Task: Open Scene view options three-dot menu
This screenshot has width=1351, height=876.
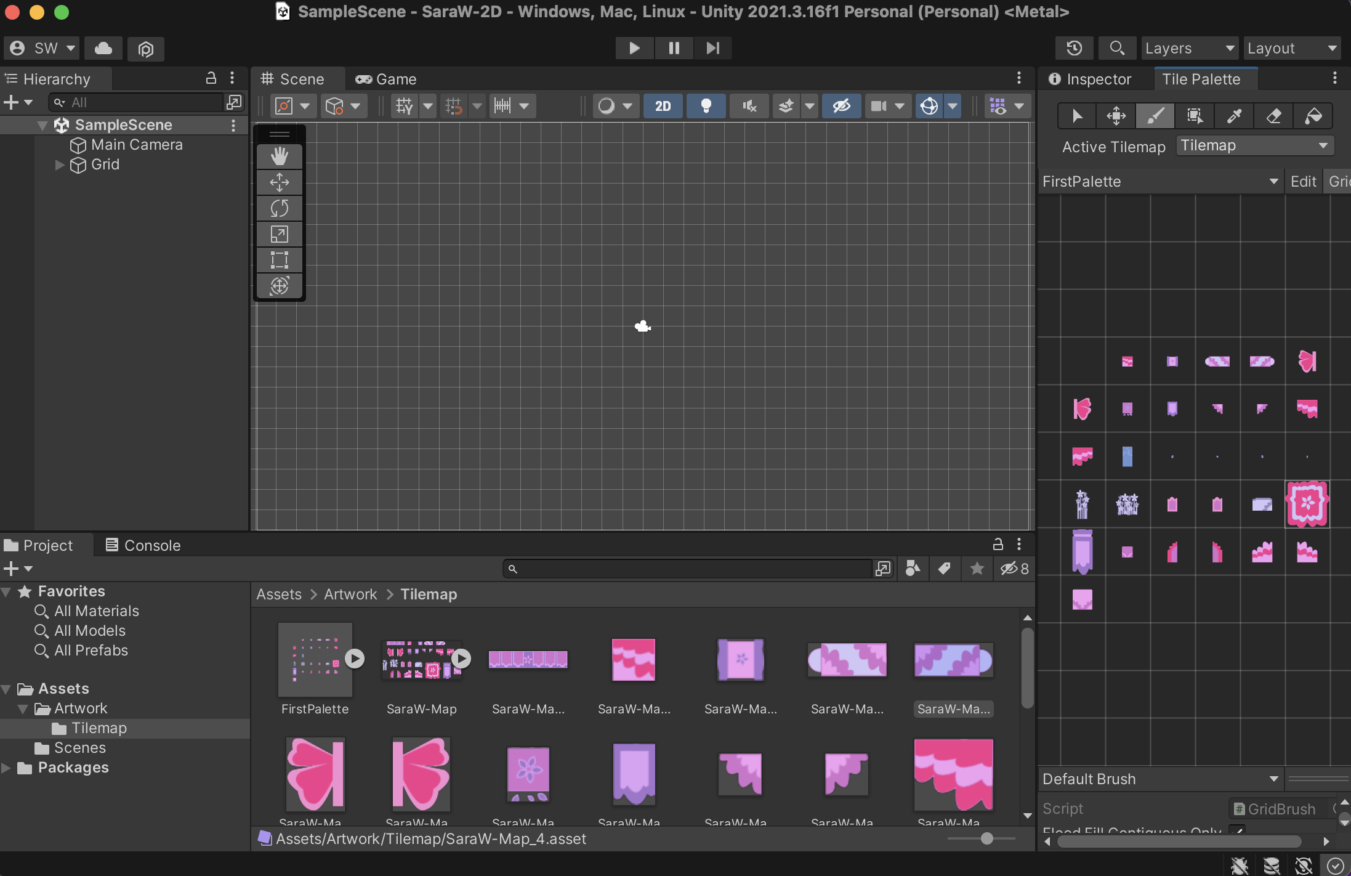Action: (x=1019, y=78)
